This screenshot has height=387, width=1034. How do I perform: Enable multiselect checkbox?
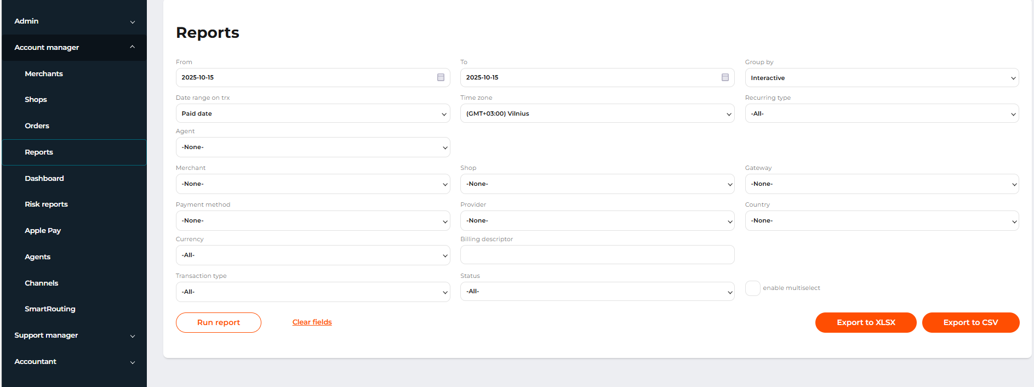pyautogui.click(x=753, y=288)
